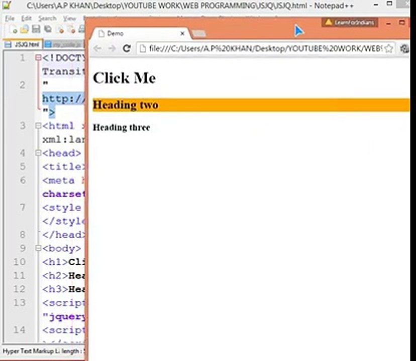
Task: Bookmark the page with the star icon
Action: click(389, 49)
